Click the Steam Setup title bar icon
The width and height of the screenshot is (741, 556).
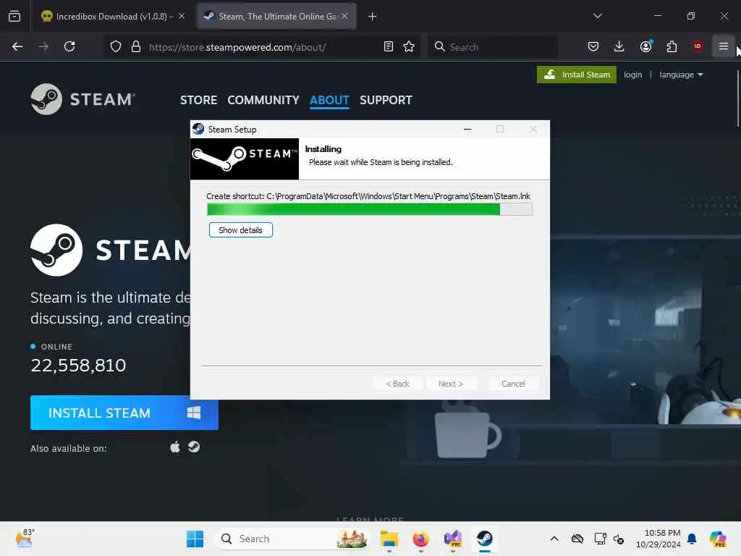pyautogui.click(x=198, y=129)
